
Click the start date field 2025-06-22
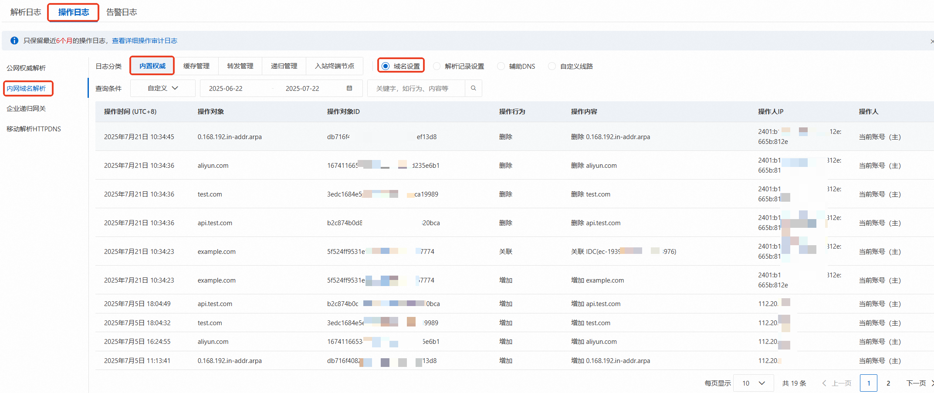pyautogui.click(x=226, y=88)
